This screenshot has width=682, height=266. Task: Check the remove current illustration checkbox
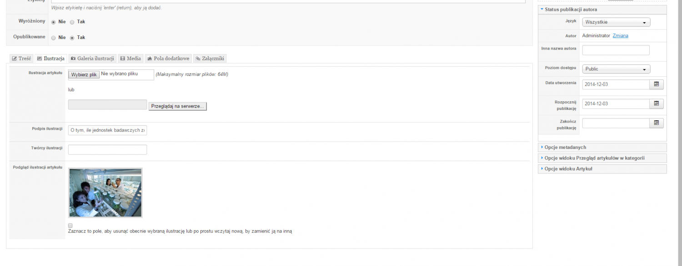point(70,226)
